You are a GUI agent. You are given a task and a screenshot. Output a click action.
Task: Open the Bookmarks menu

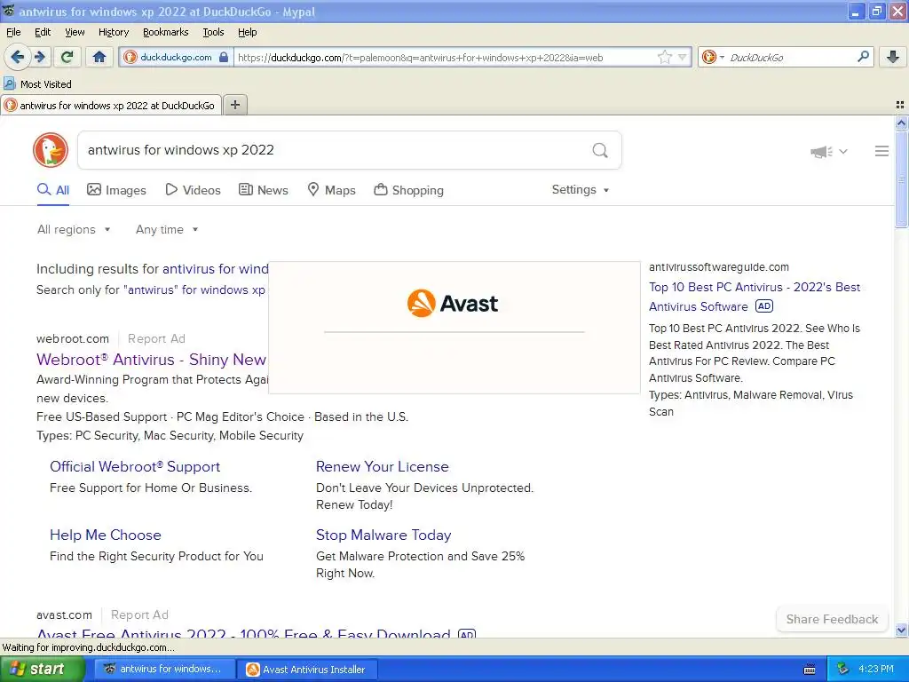click(165, 32)
